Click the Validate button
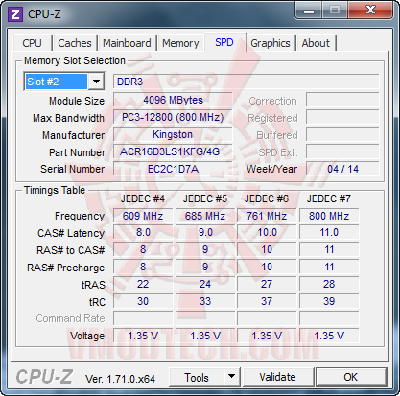 tap(277, 377)
